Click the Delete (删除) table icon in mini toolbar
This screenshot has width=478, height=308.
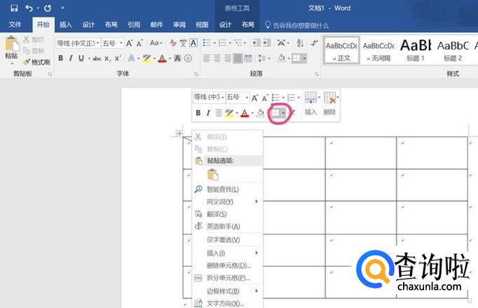pyautogui.click(x=330, y=99)
